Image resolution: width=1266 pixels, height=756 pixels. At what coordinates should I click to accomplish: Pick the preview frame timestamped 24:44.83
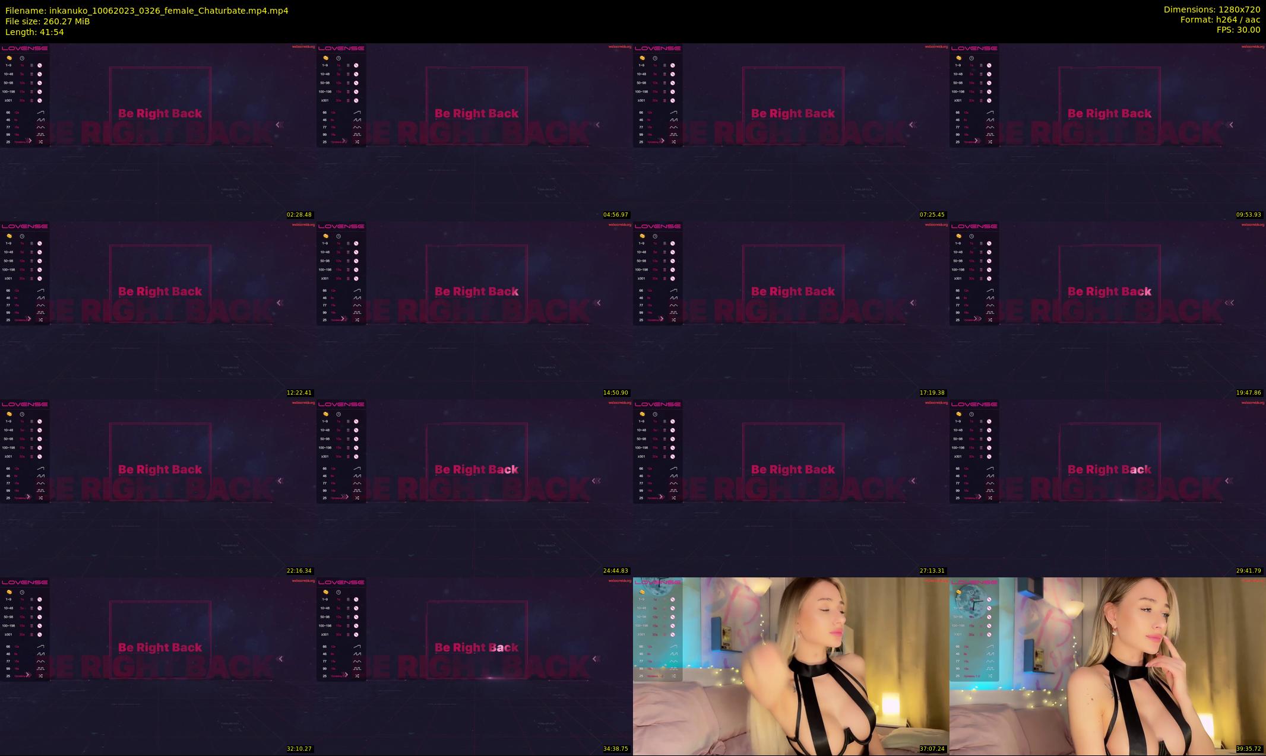pos(474,488)
